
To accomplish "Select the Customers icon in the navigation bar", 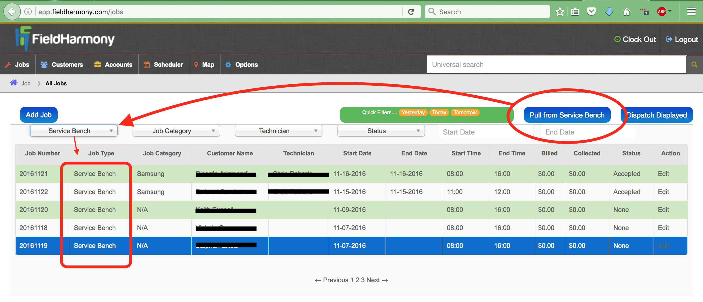I will tap(44, 65).
